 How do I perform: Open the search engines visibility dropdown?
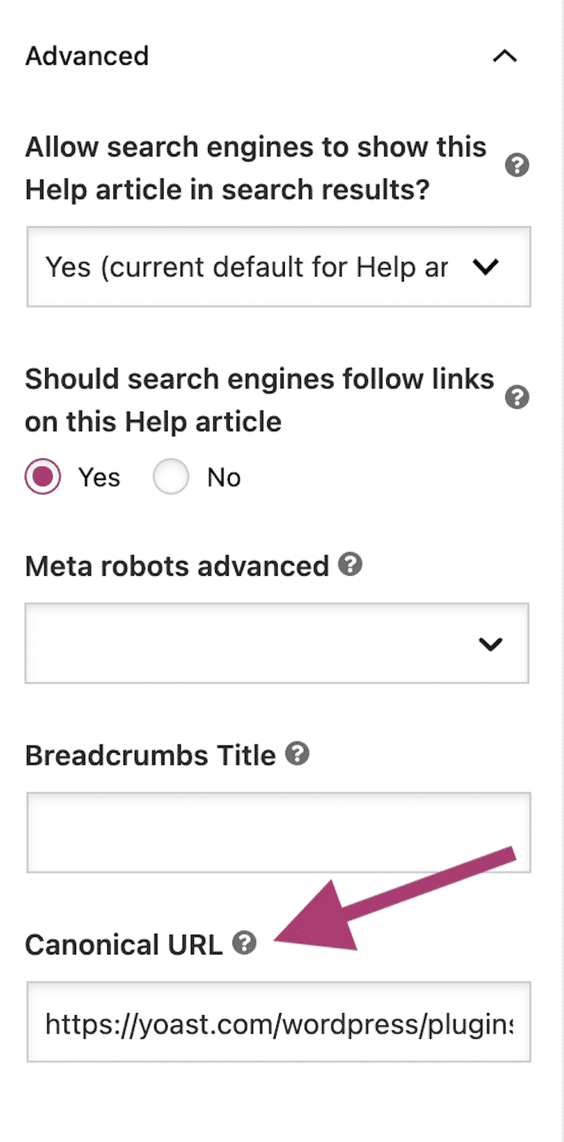click(278, 267)
